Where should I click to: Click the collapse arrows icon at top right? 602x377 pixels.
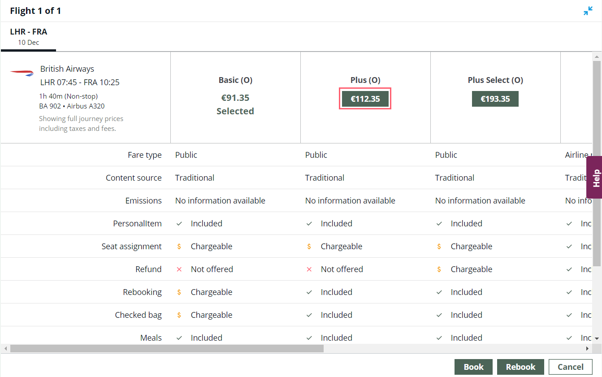(x=588, y=11)
